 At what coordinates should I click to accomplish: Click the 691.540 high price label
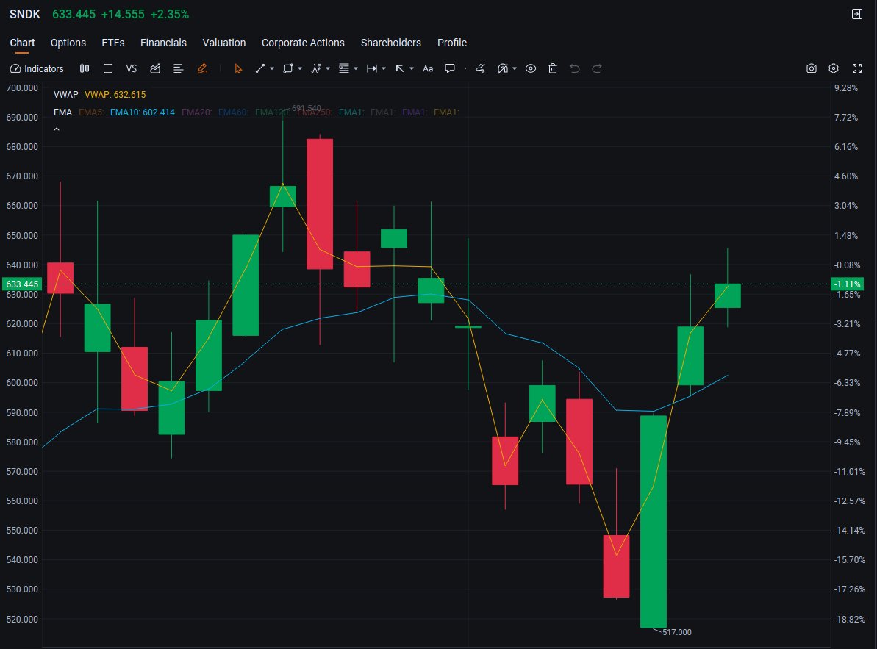(307, 108)
